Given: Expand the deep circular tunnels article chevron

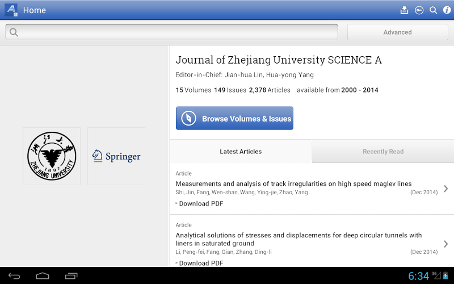Looking at the screenshot, I should pyautogui.click(x=445, y=244).
